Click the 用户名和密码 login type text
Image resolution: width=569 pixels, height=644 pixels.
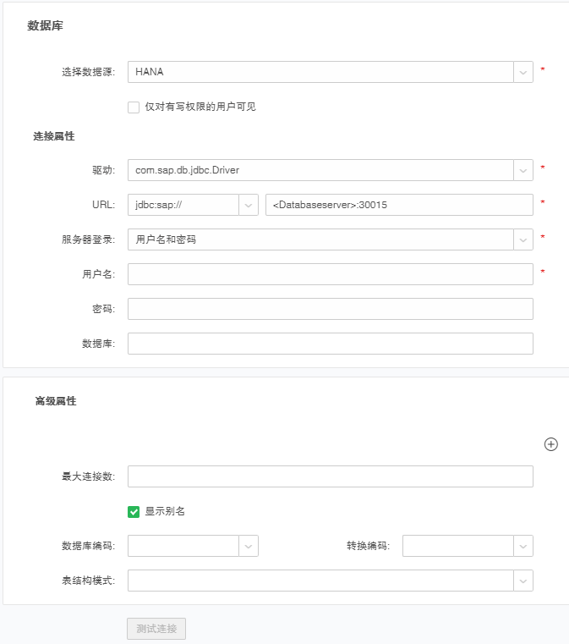pos(166,239)
